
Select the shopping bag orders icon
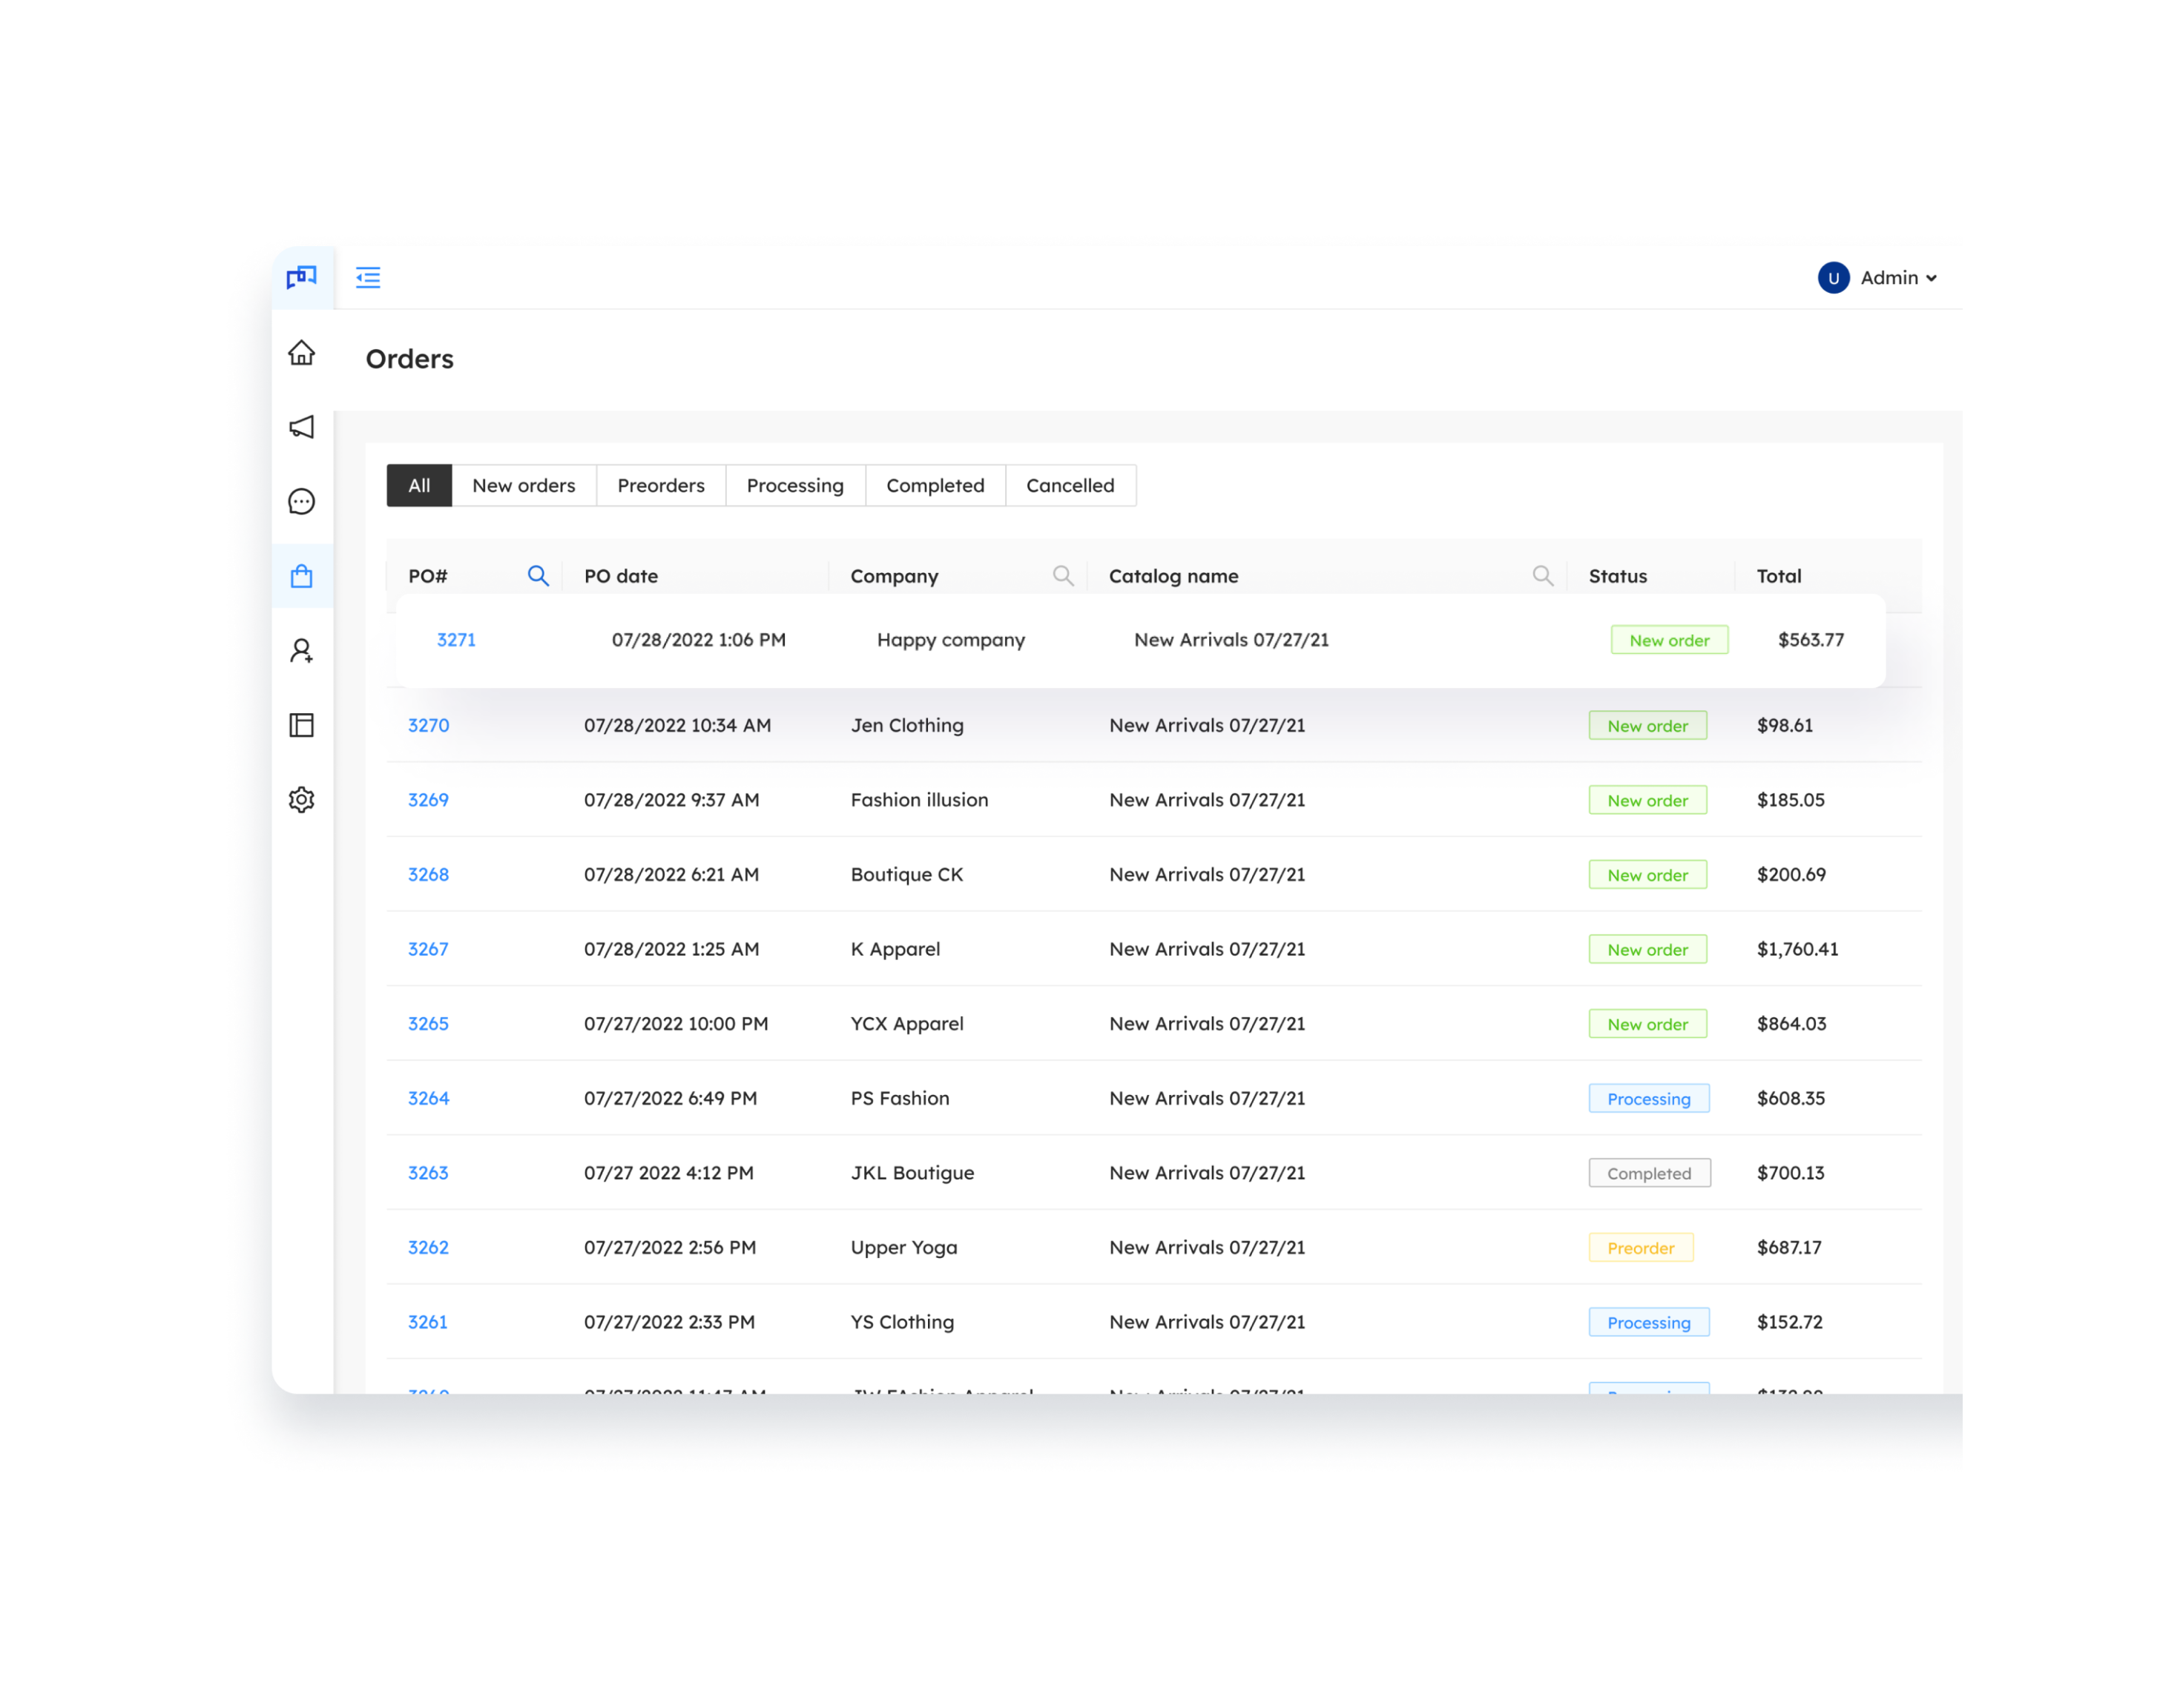(301, 576)
